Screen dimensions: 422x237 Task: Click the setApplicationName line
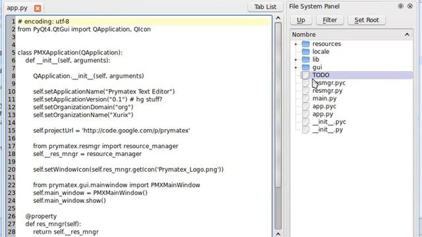tap(104, 92)
